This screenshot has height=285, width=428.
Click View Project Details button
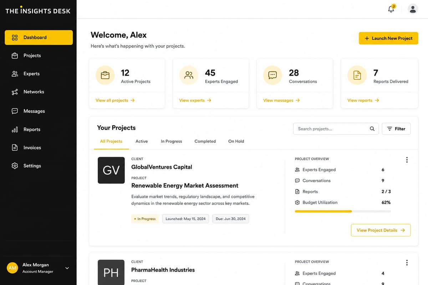tap(381, 230)
